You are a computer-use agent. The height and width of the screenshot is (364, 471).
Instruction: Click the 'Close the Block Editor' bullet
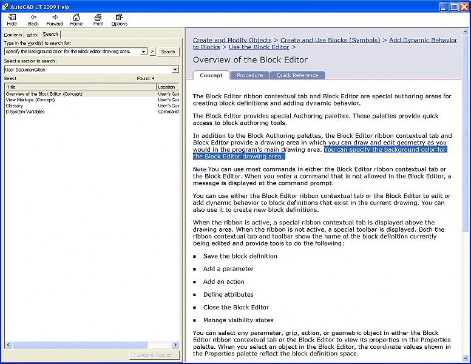235,307
